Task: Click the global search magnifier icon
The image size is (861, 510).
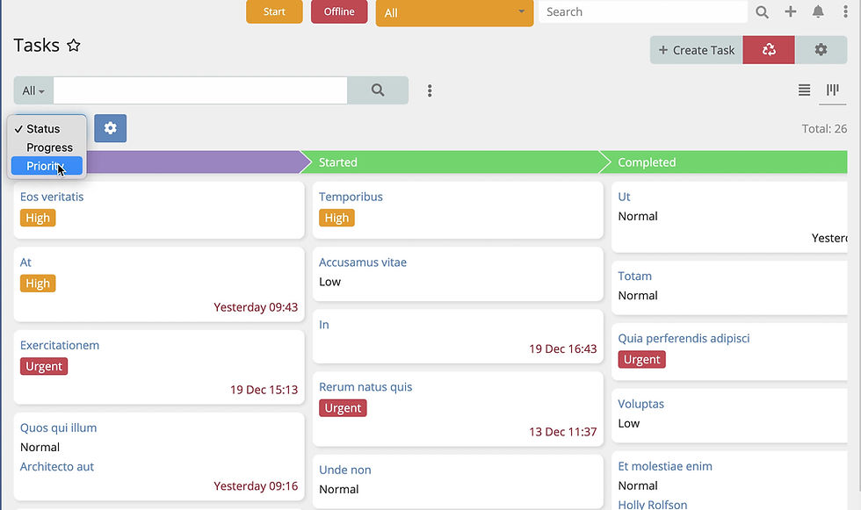Action: click(762, 11)
